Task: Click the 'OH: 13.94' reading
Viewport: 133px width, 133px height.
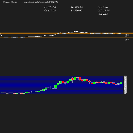Action: 103,11
